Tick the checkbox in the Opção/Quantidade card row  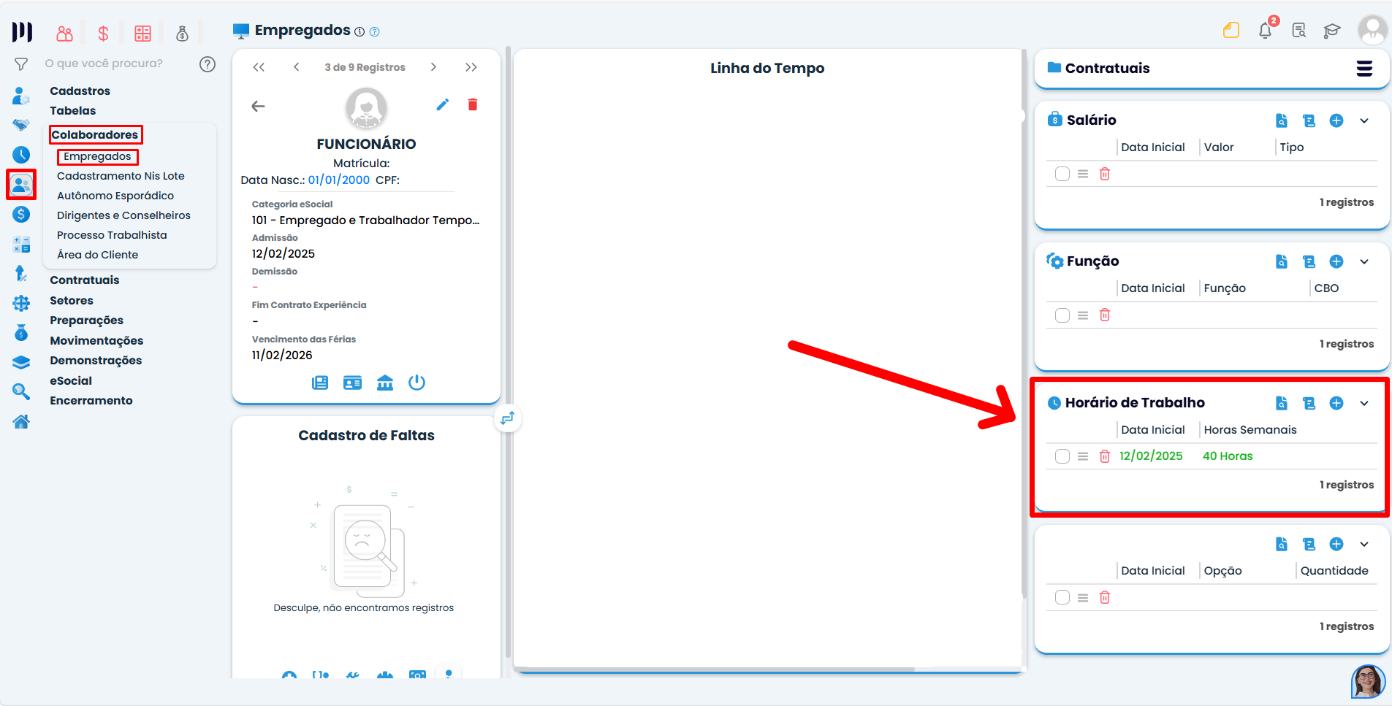[x=1062, y=597]
